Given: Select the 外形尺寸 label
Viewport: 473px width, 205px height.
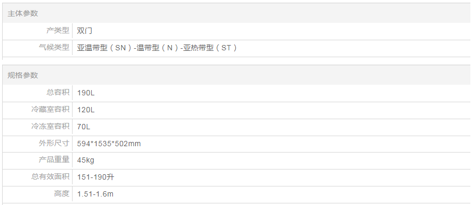Looking at the screenshot, I should click(54, 143).
